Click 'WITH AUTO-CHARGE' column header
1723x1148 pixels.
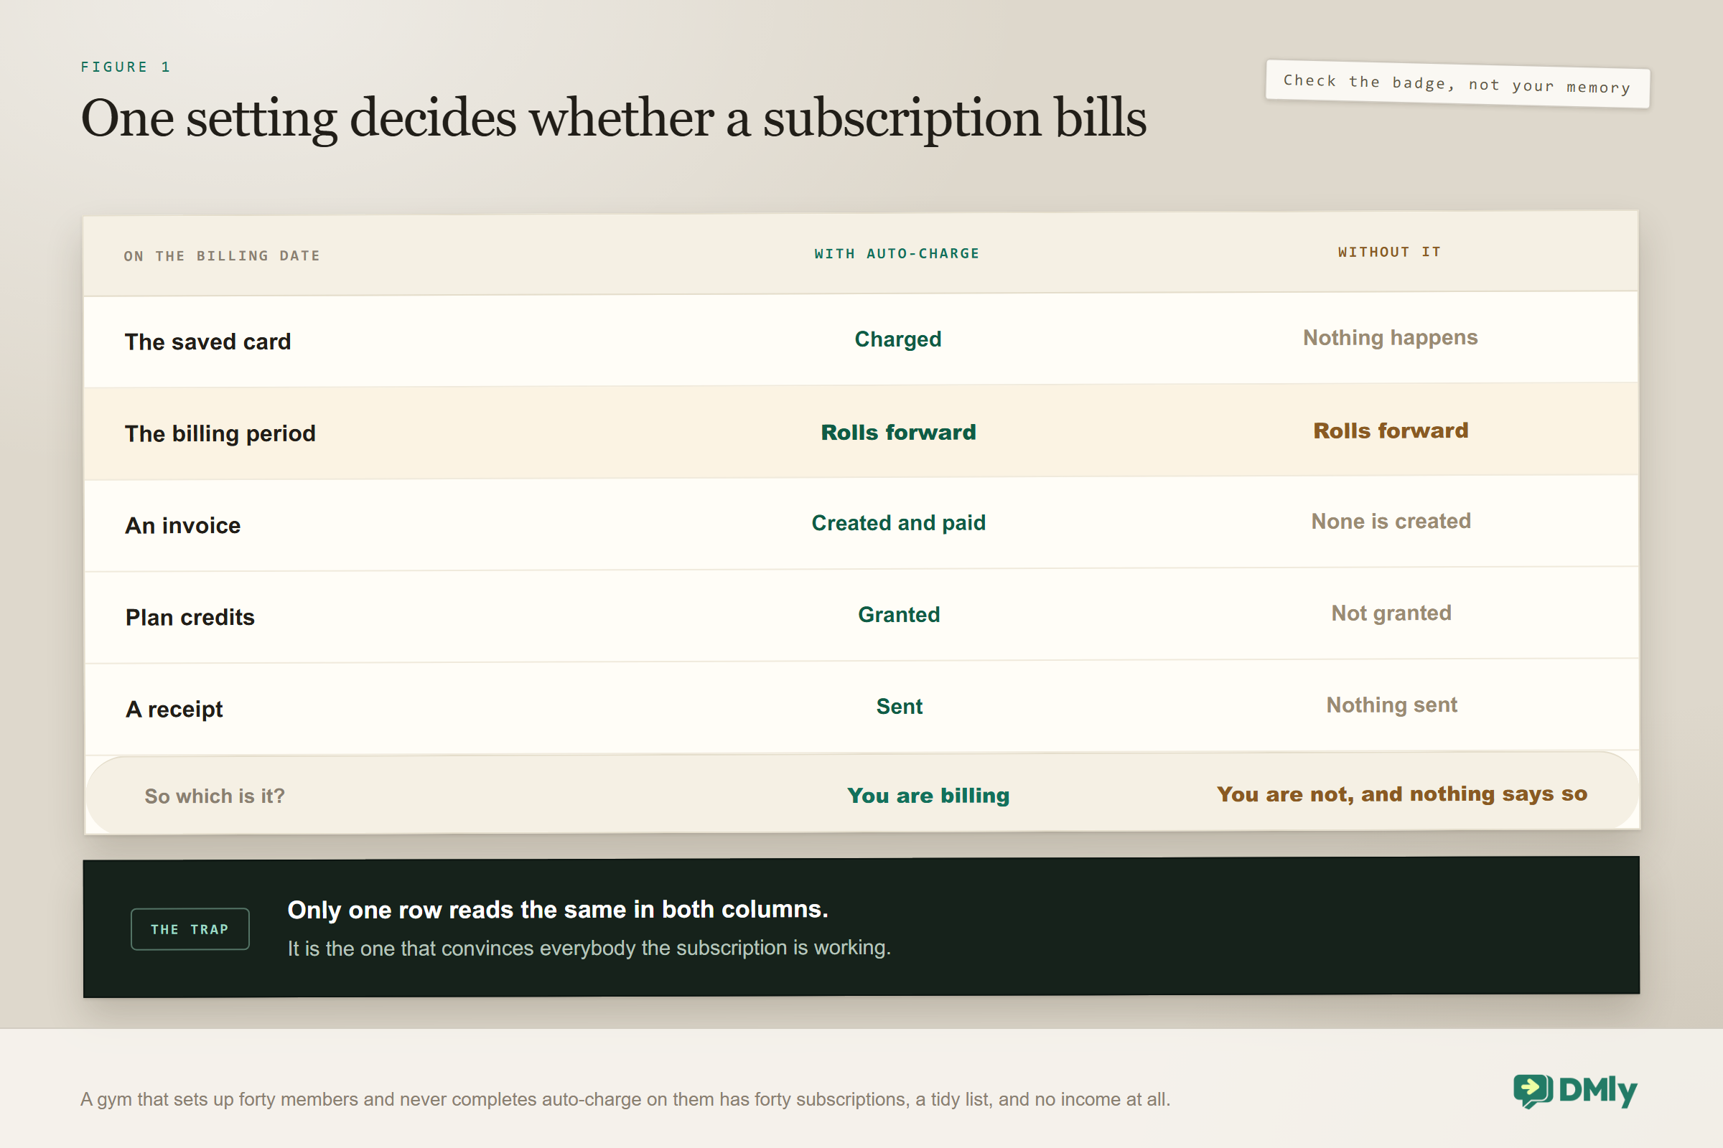click(897, 254)
